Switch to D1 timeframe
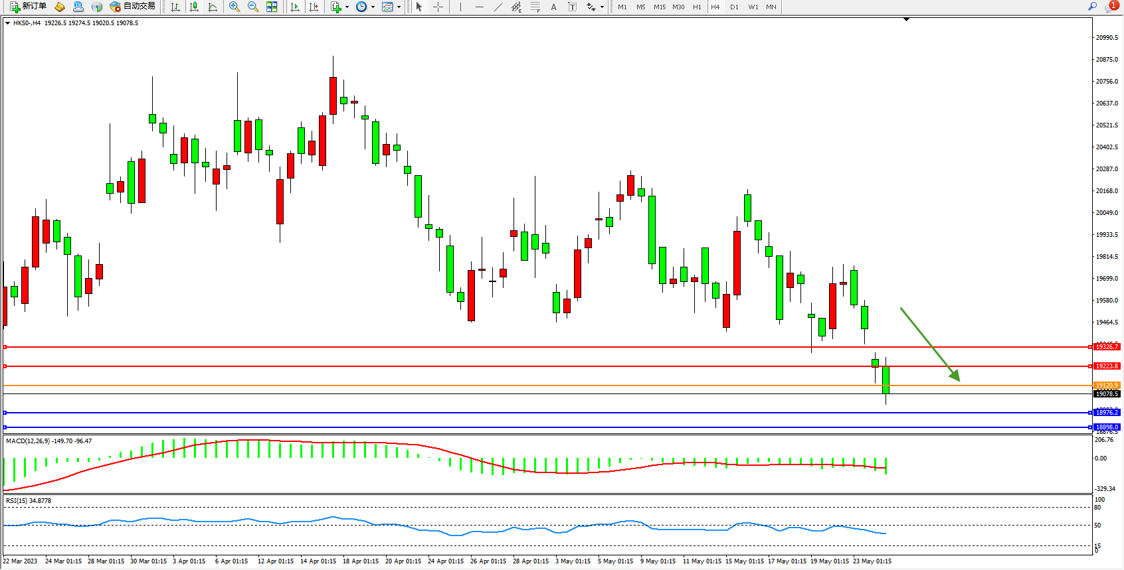The height and width of the screenshot is (570, 1124). (734, 7)
